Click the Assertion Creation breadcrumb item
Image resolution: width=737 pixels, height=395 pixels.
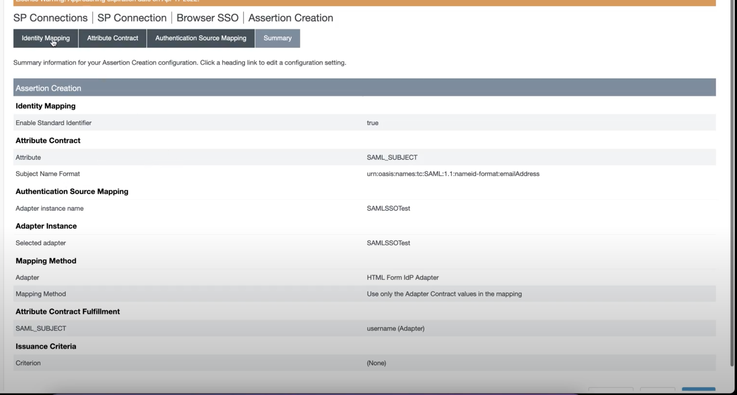[x=290, y=18]
